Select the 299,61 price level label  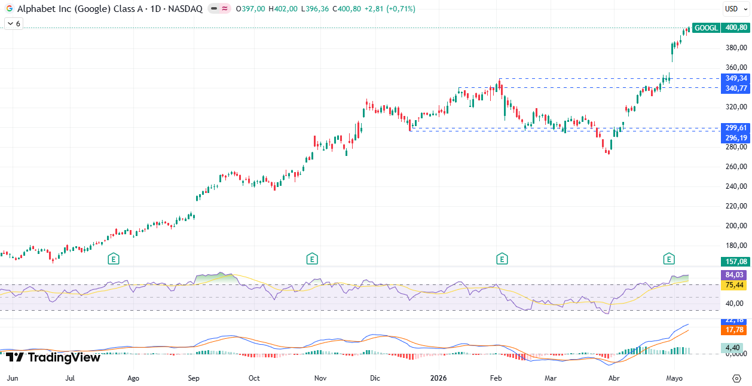pyautogui.click(x=735, y=128)
